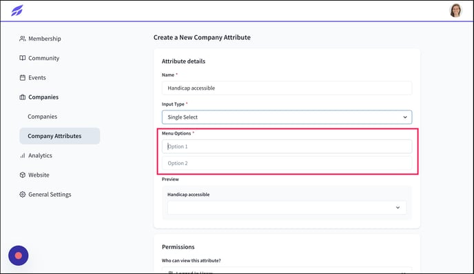
Task: Click the Membership people icon
Action: [22, 39]
